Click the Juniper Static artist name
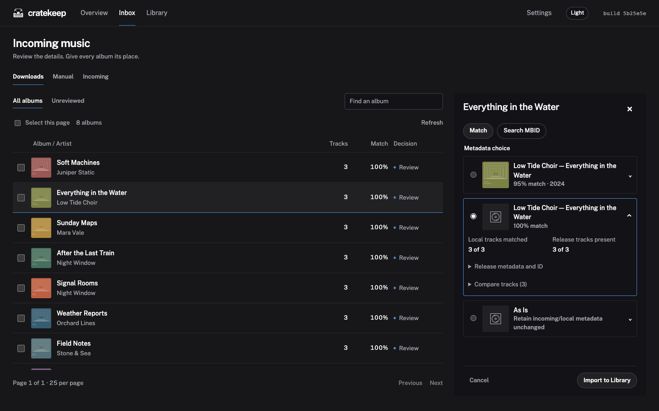The width and height of the screenshot is (659, 411). click(x=76, y=173)
